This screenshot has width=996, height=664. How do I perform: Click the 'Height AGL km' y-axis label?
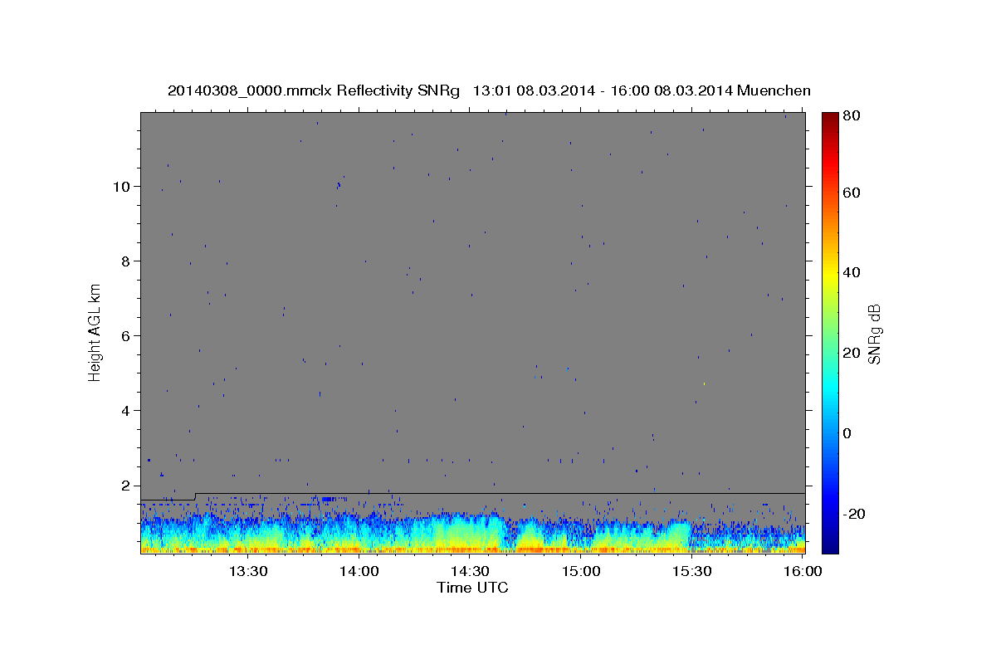point(95,331)
